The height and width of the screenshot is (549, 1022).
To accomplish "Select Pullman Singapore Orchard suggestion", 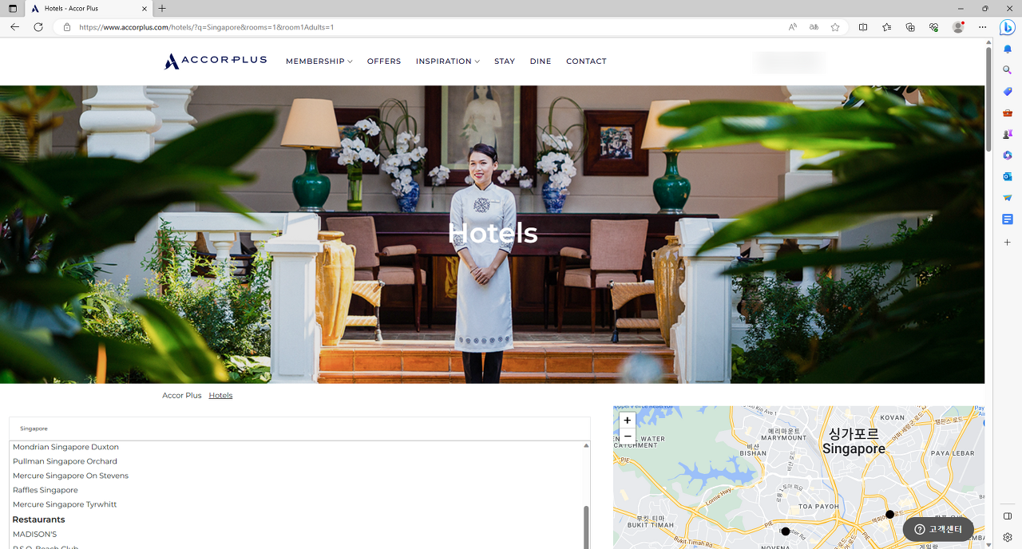I will pos(65,461).
